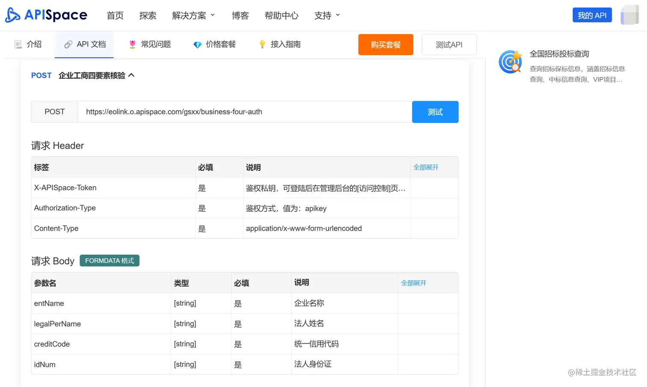
Task: Click the 价格套餐 diamond icon
Action: click(197, 44)
